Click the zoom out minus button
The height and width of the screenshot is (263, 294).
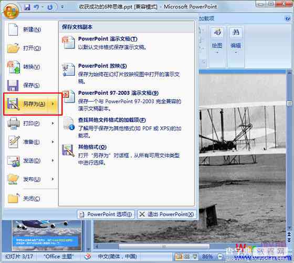pos(220,257)
